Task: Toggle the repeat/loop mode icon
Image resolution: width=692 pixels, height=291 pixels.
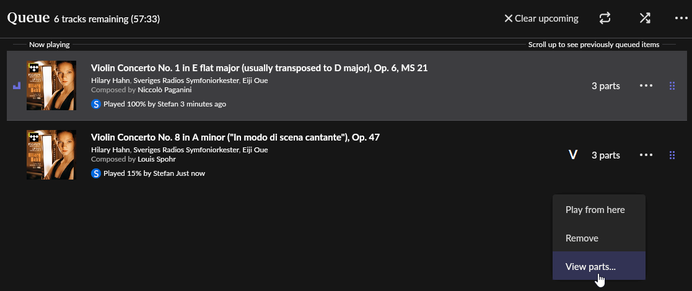Action: pyautogui.click(x=605, y=19)
